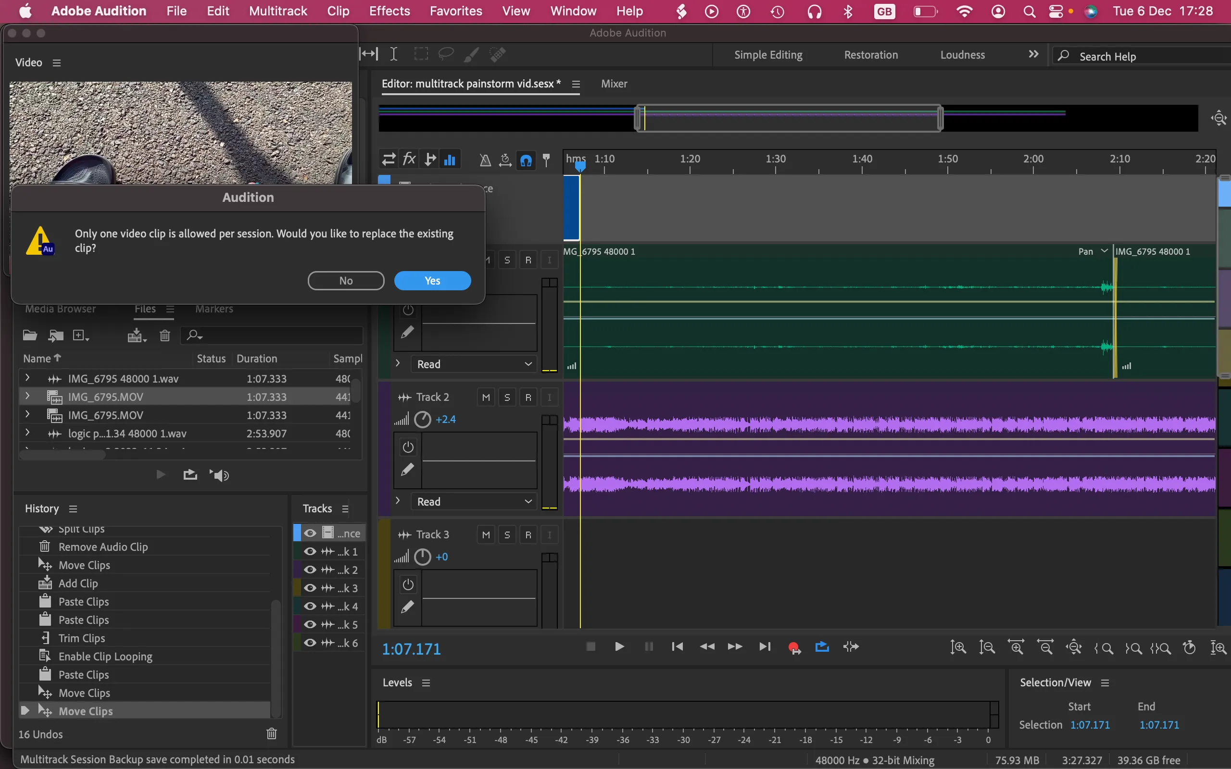Viewport: 1231px width, 769px height.
Task: Adjust Track 2 volume knob
Action: tap(423, 420)
